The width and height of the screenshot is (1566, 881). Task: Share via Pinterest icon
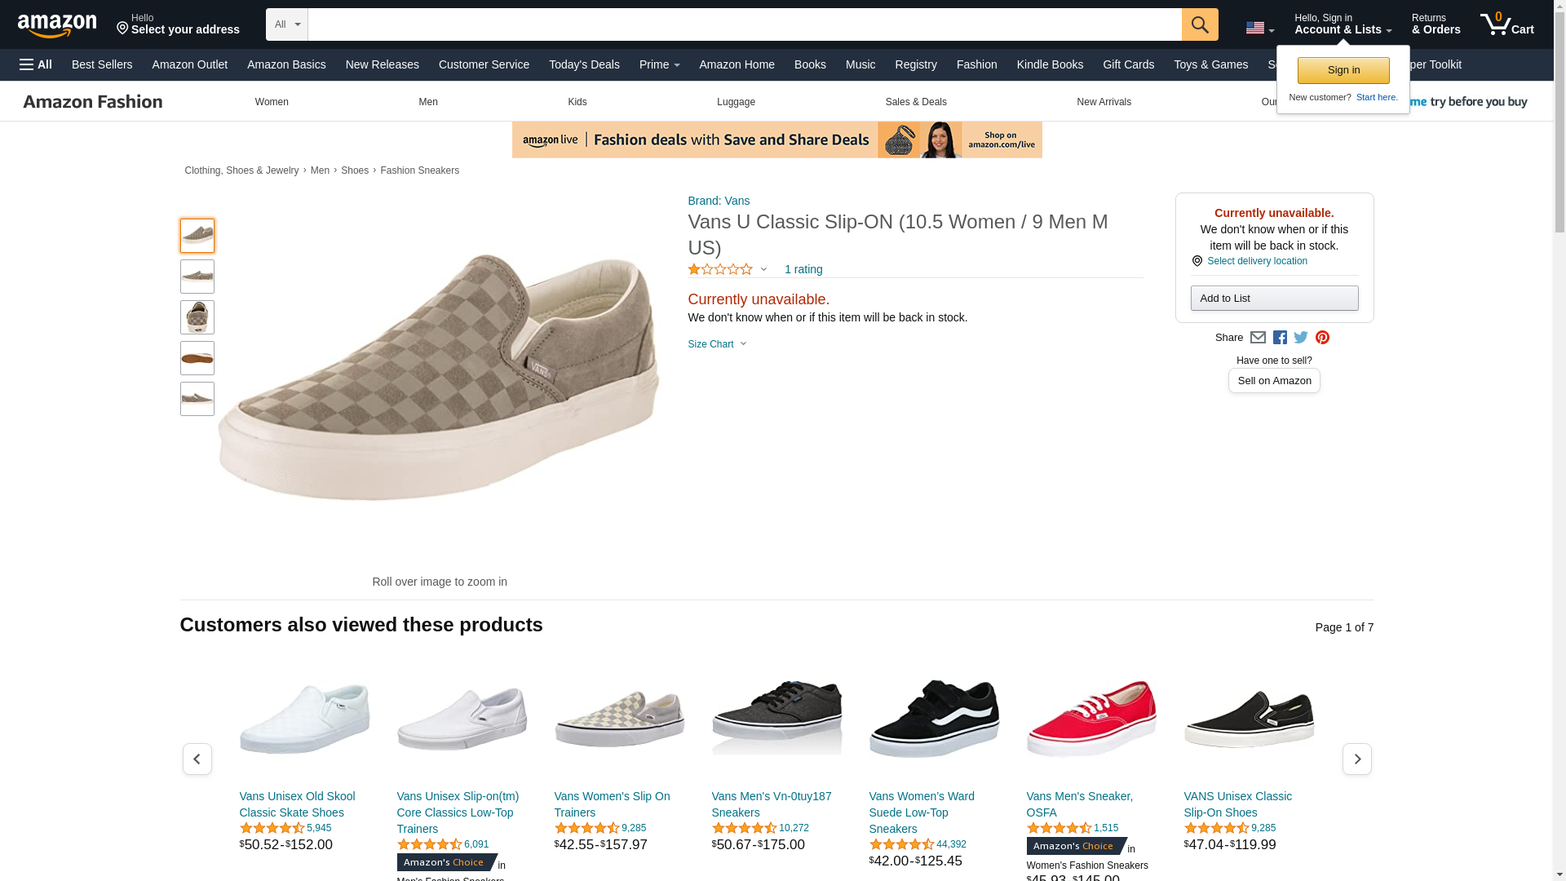(1322, 338)
